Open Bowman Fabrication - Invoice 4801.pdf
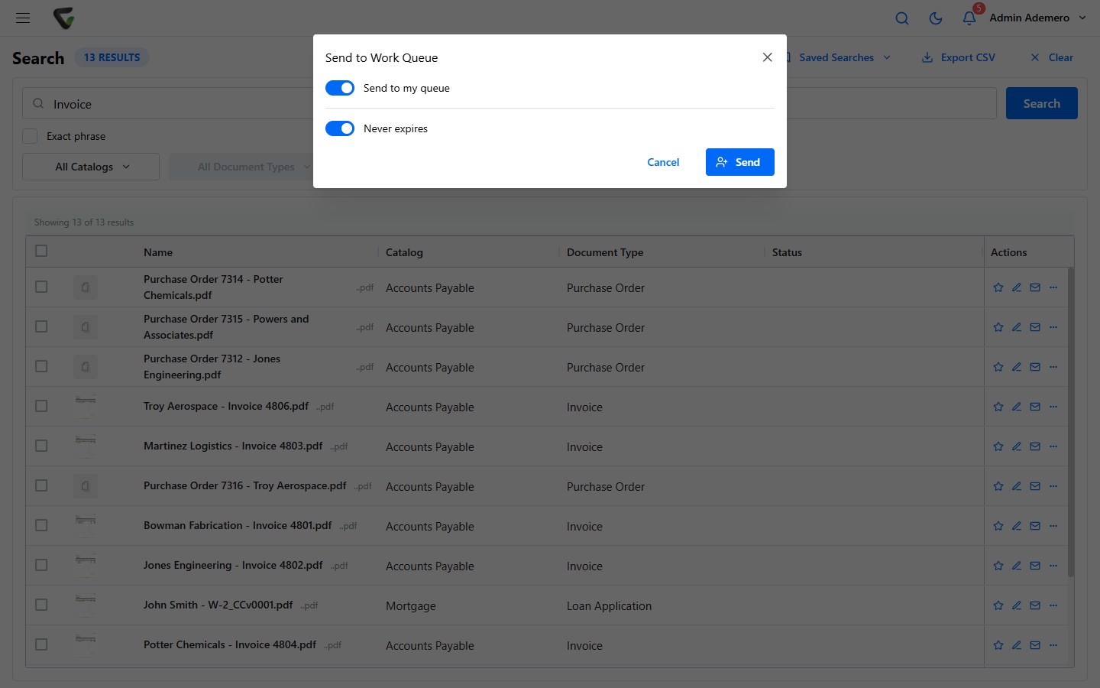 [x=238, y=525]
